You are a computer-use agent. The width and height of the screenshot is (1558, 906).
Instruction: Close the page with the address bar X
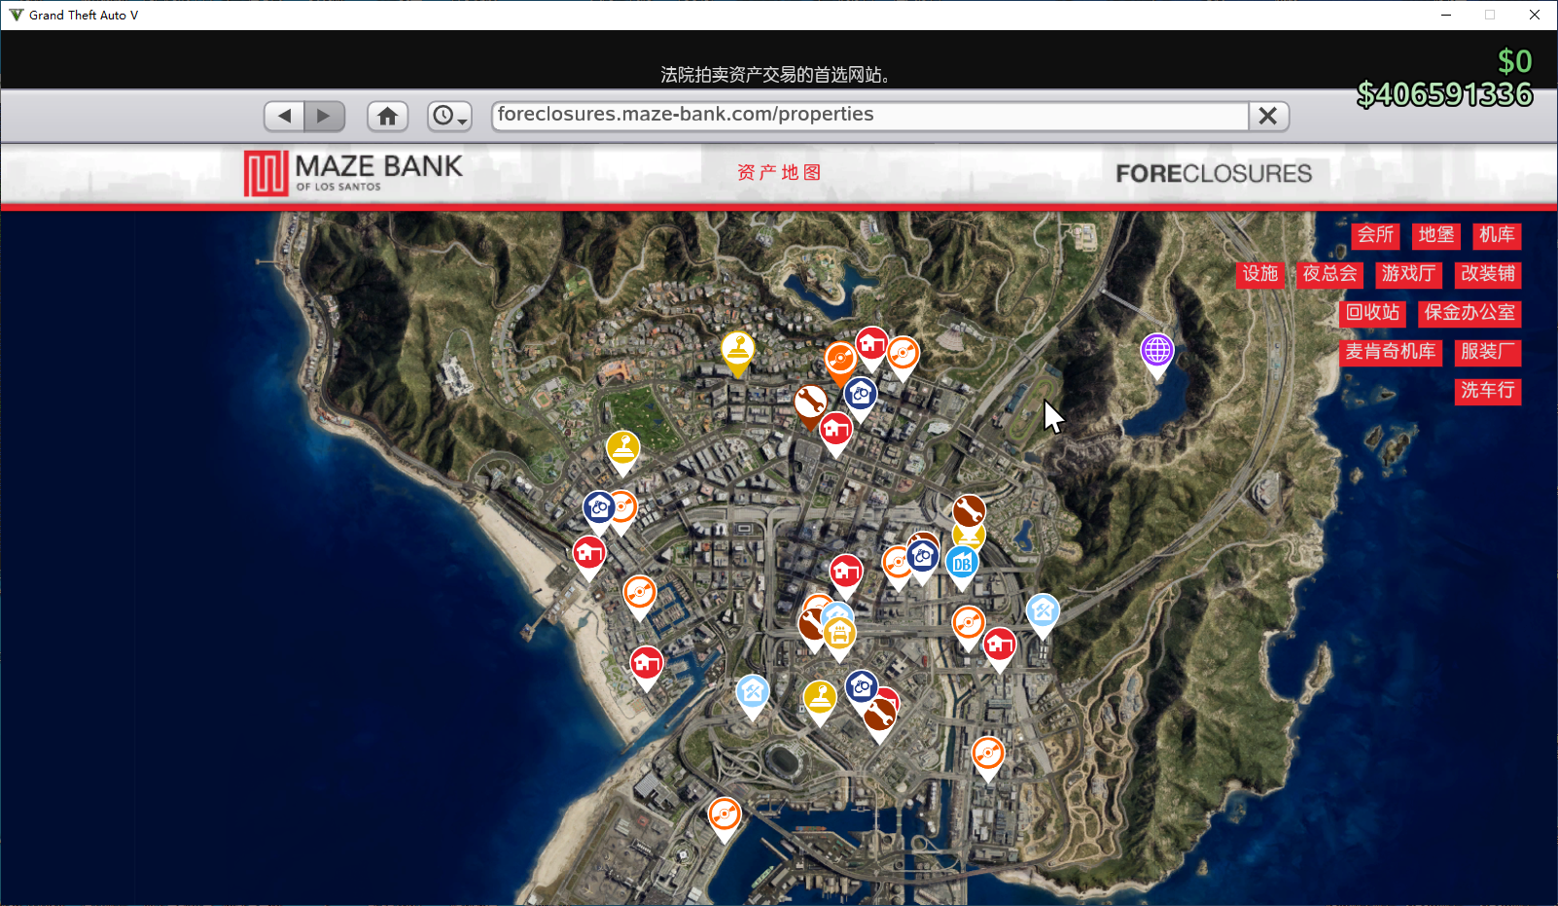click(1268, 116)
